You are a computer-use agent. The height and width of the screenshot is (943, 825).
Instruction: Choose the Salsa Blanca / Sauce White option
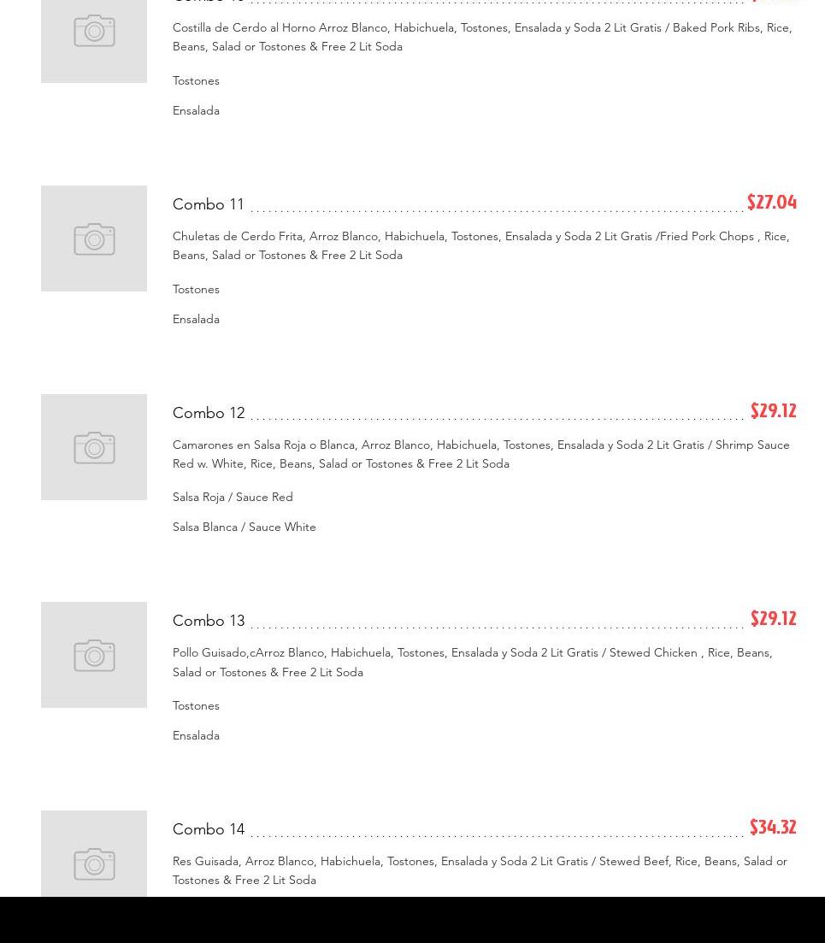(245, 527)
